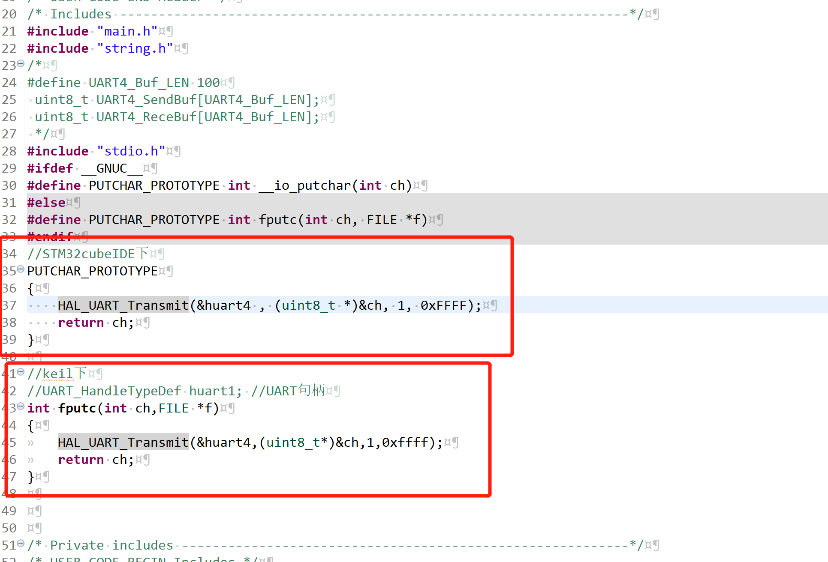Collapse the PUTCHAR_PROTOTYPE function at line 35

(x=20, y=269)
